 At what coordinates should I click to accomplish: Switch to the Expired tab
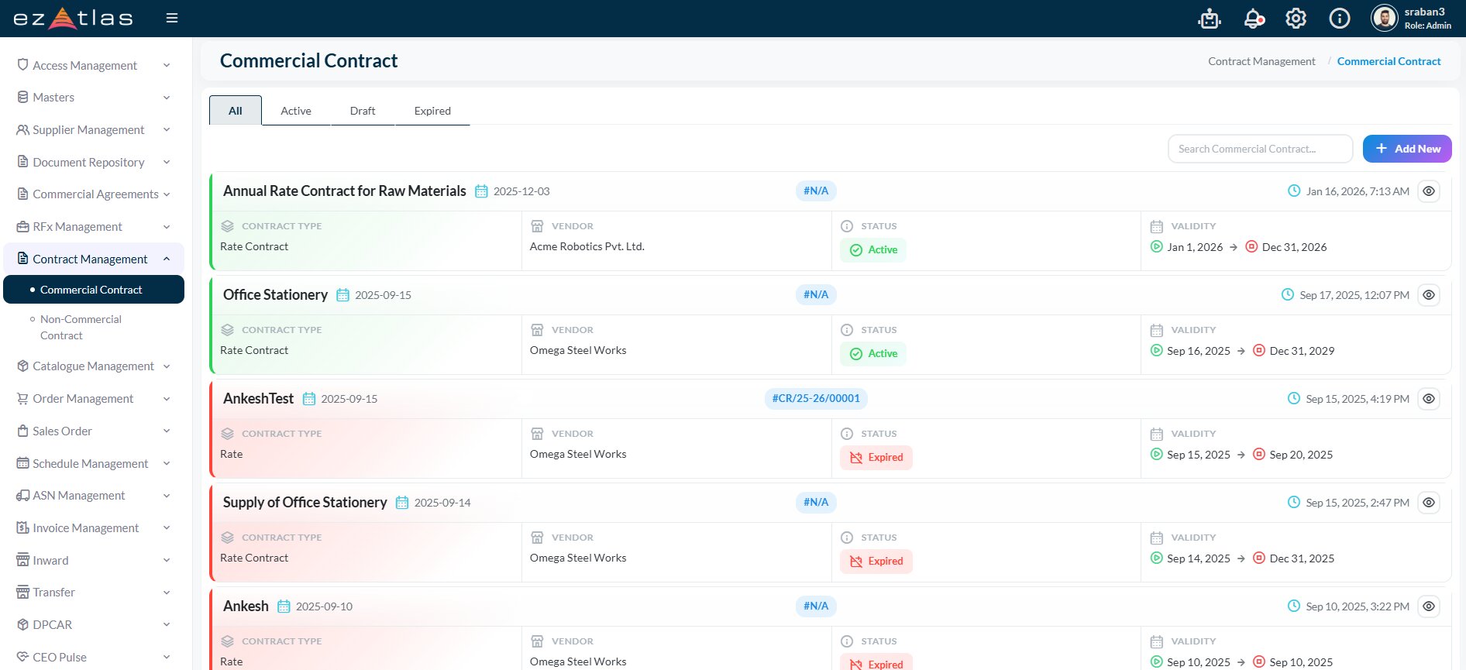point(432,111)
